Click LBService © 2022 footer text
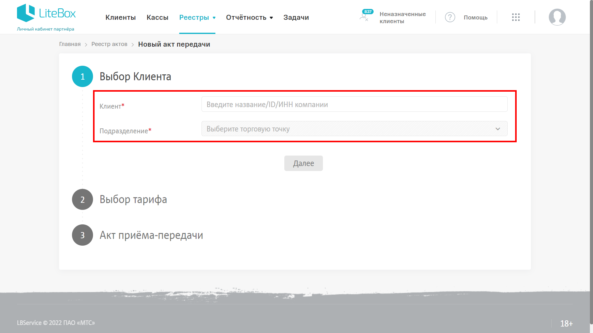Screen dimensions: 593x333 tap(56, 323)
